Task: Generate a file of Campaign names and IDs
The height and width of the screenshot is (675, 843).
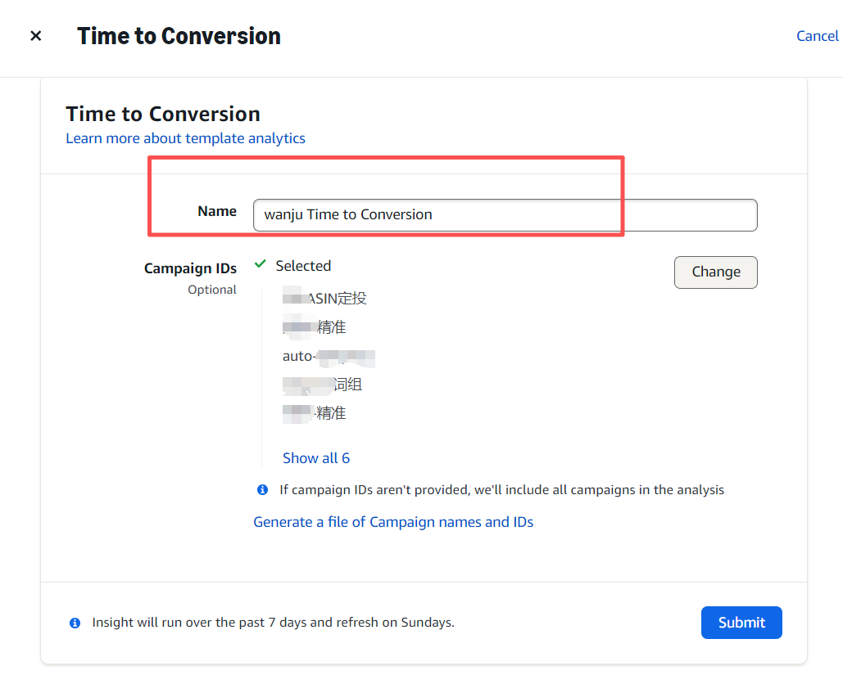Action: tap(393, 522)
